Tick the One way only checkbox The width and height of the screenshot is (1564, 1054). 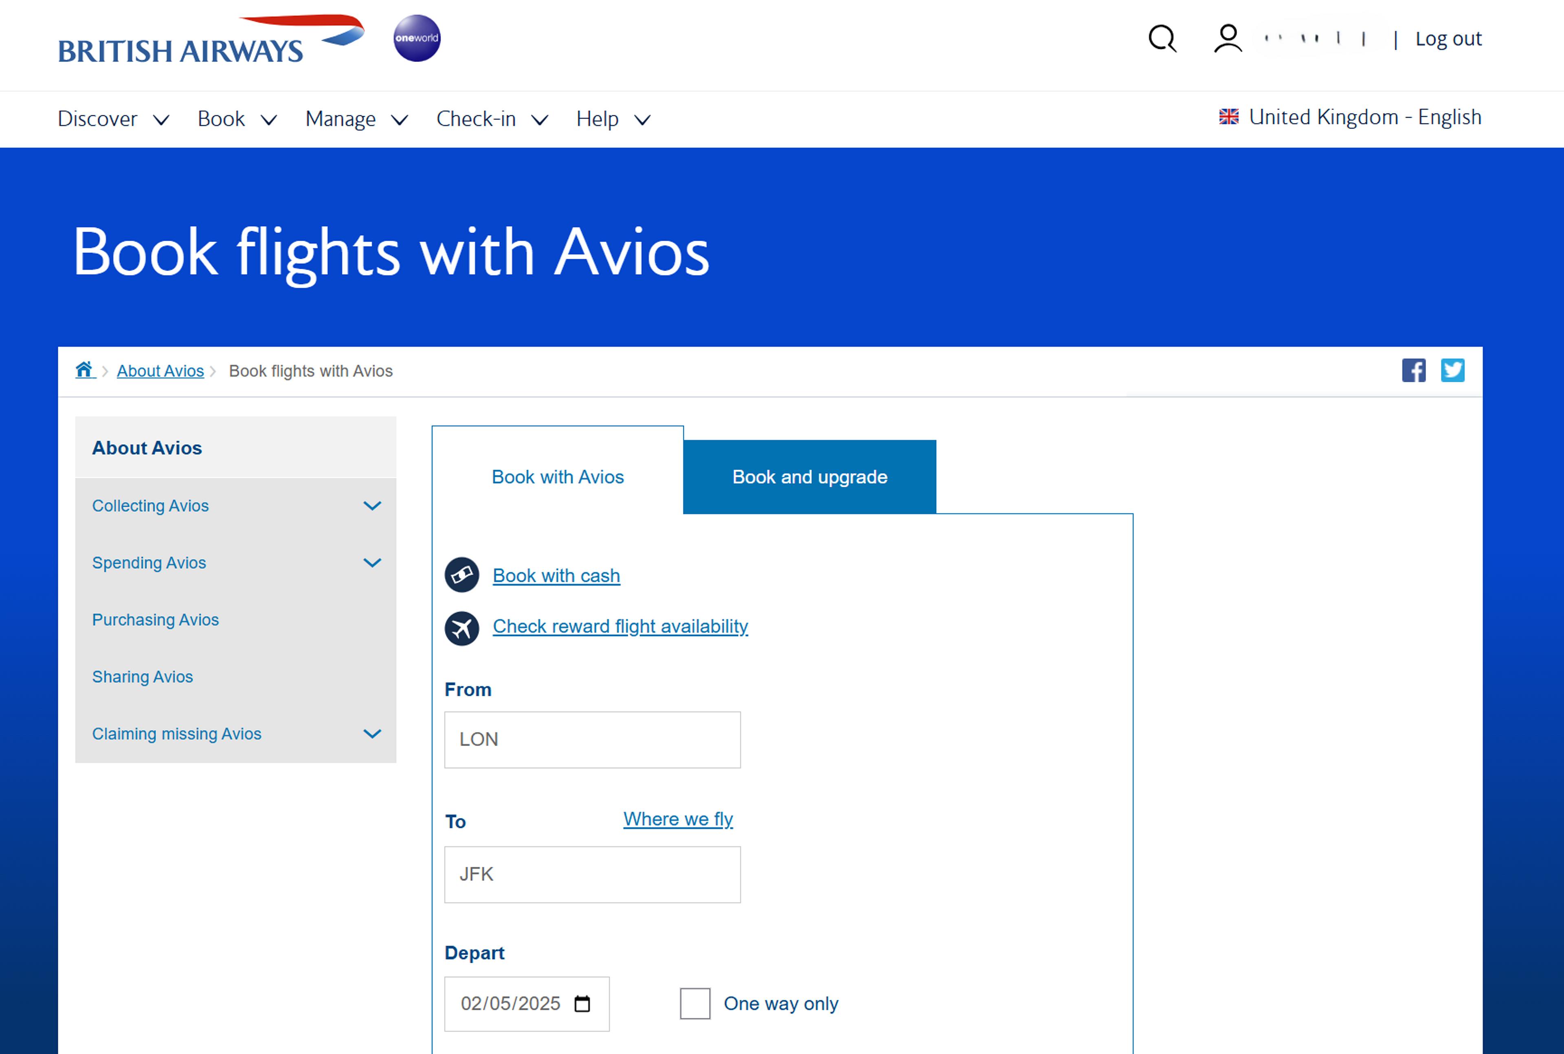tap(695, 1003)
